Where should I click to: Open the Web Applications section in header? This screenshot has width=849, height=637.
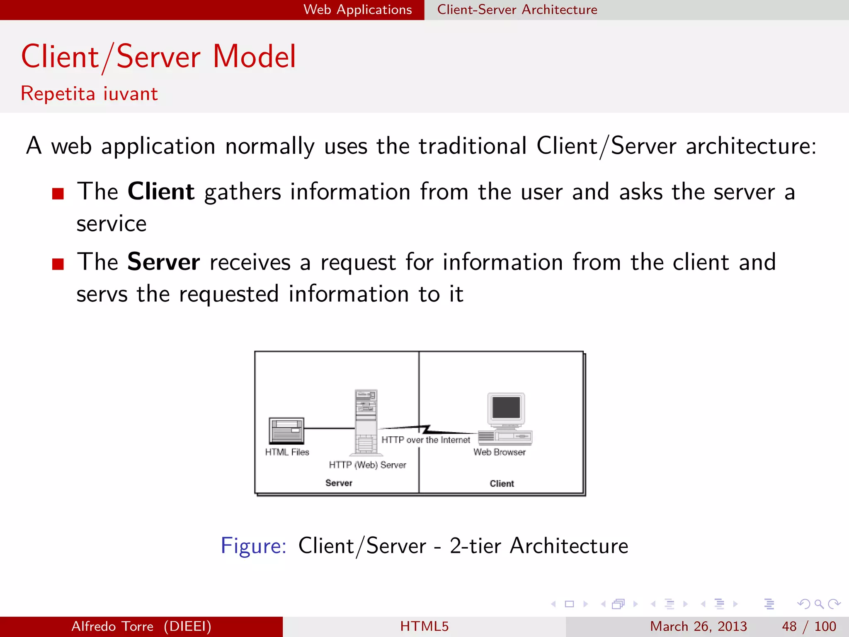pos(358,10)
